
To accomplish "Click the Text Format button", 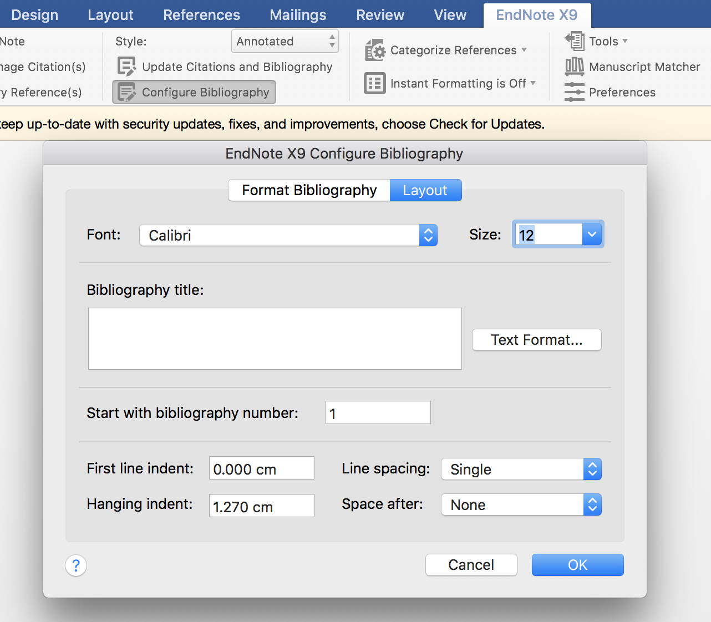I will point(536,340).
